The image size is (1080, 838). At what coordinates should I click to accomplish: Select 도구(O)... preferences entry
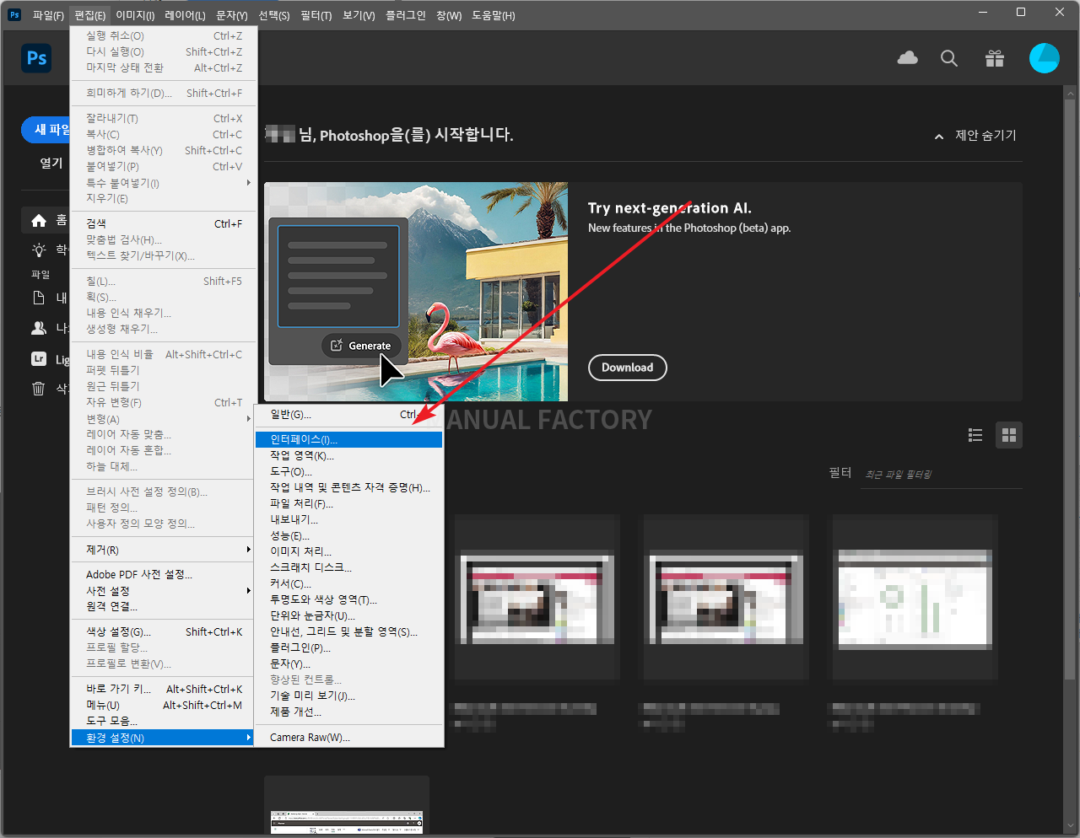tap(349, 471)
